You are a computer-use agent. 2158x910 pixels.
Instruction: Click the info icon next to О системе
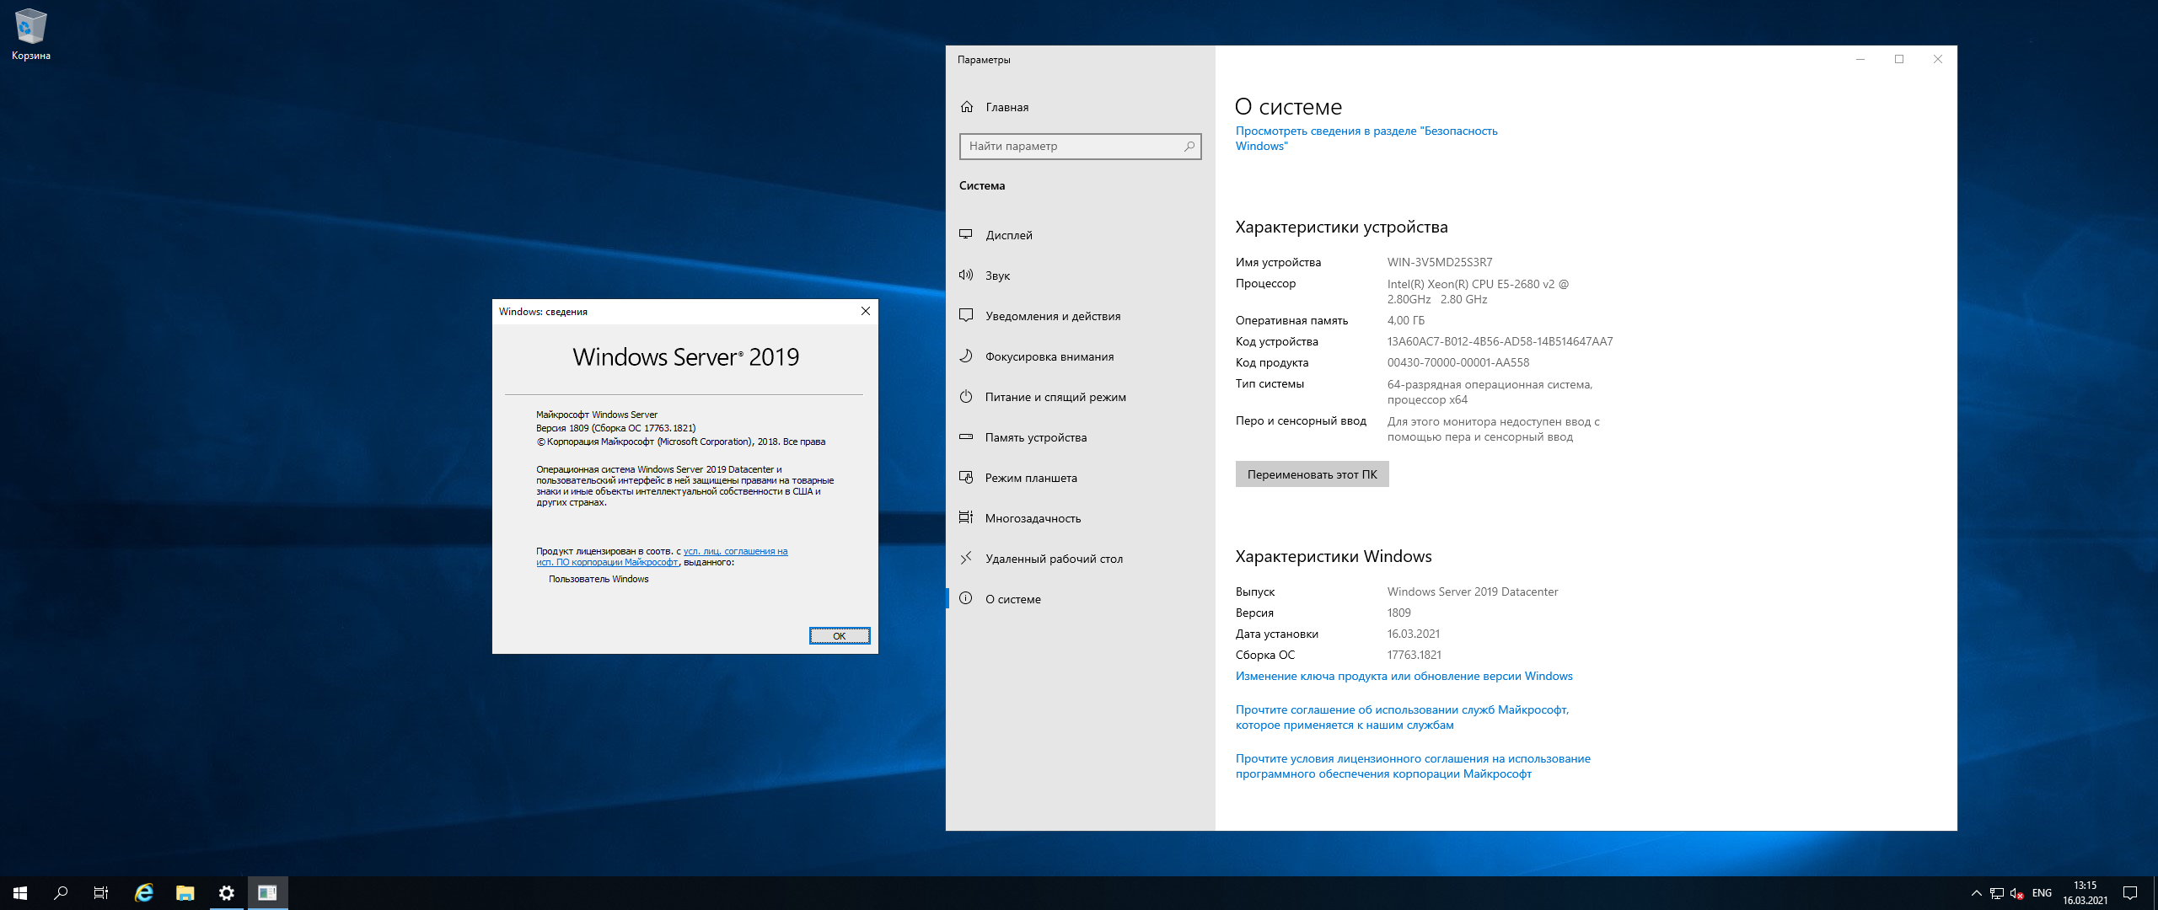[966, 598]
